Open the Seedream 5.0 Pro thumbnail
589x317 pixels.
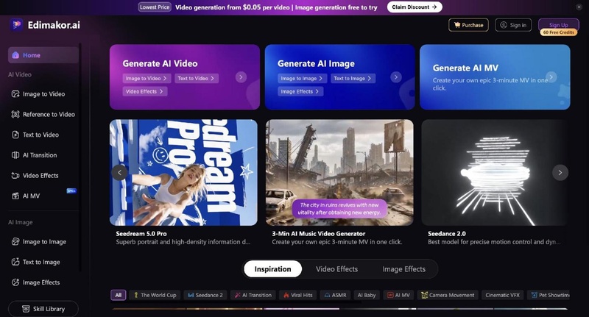click(183, 173)
